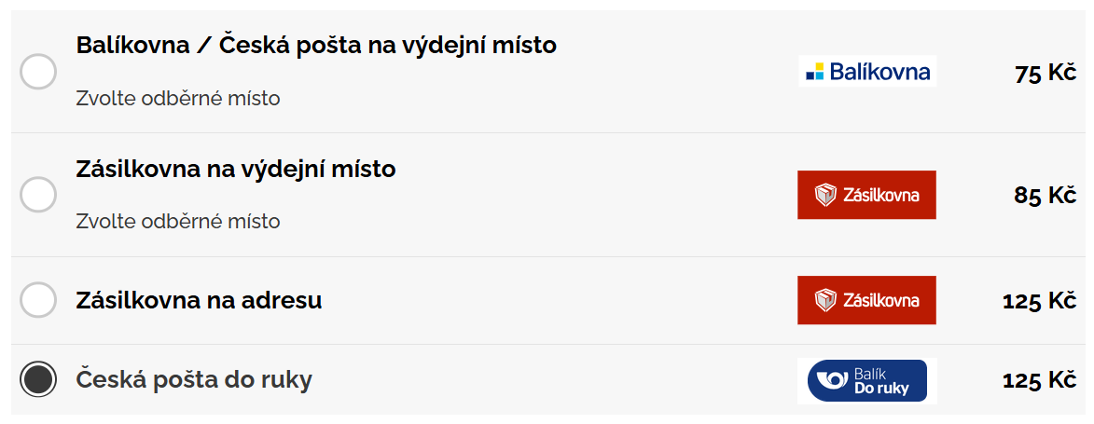Click the package box icon in na adresu Zásilkovna logo
Viewport: 1094px width, 424px height.
(825, 301)
